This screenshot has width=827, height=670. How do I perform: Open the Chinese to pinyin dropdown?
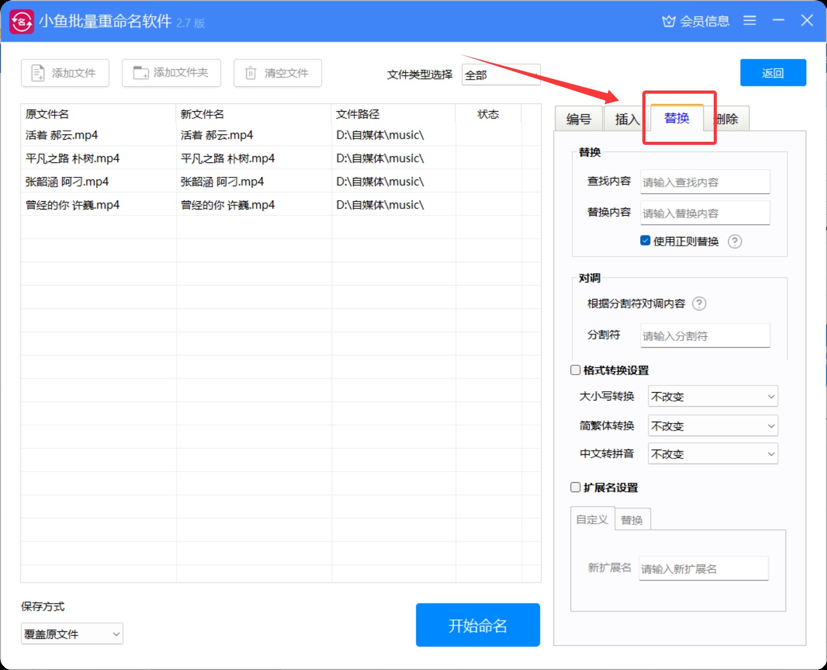pyautogui.click(x=712, y=454)
